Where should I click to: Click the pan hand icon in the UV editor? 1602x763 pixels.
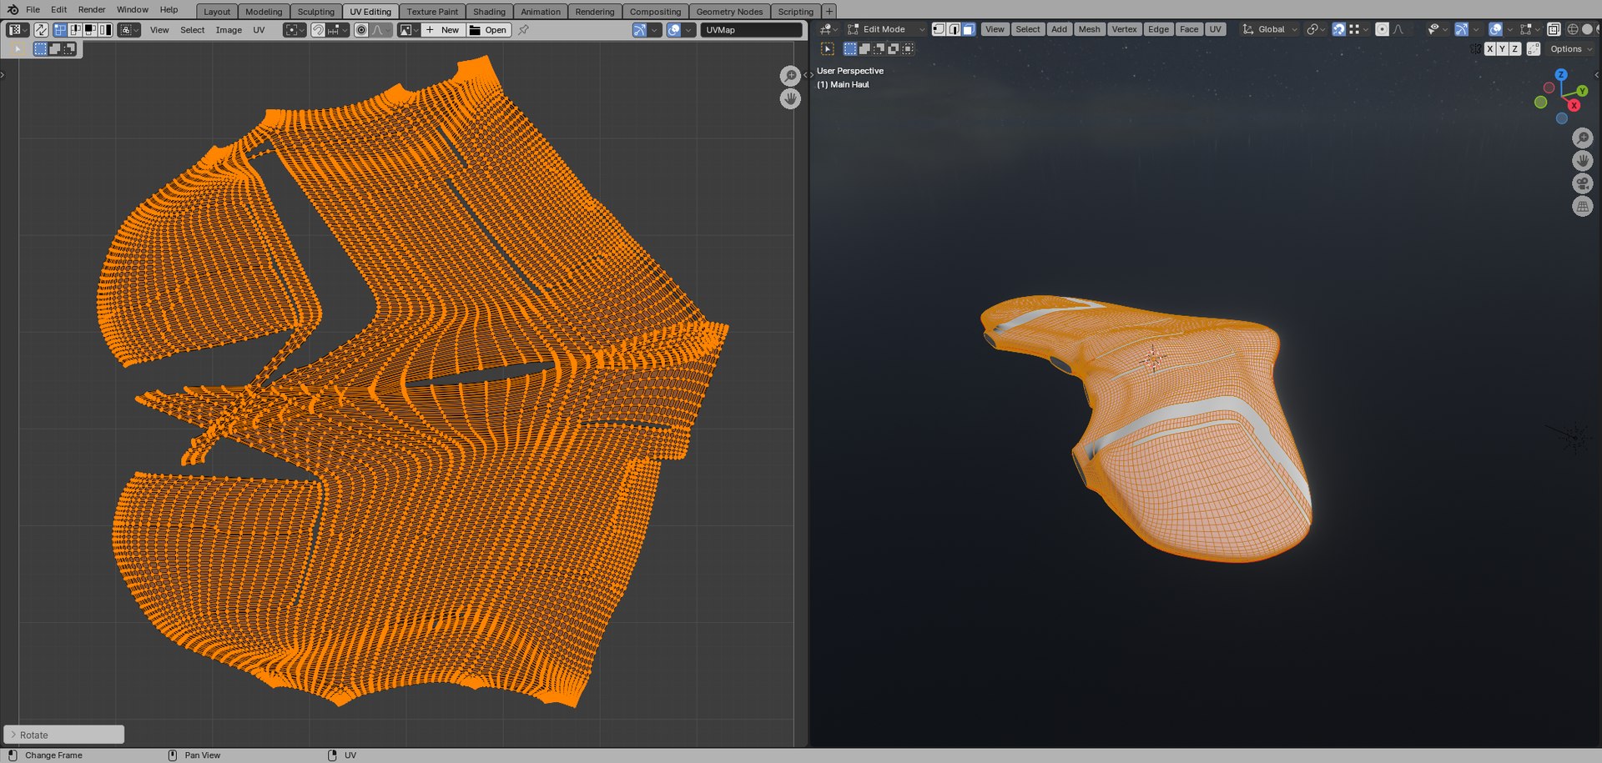pyautogui.click(x=790, y=98)
